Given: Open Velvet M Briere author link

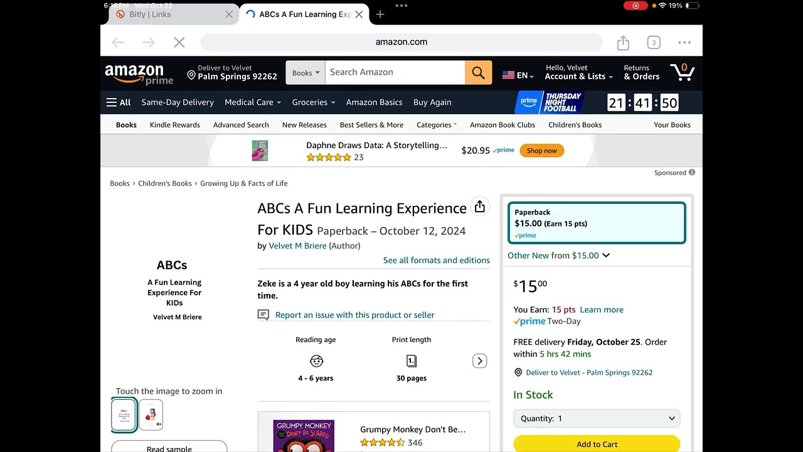Looking at the screenshot, I should [297, 246].
